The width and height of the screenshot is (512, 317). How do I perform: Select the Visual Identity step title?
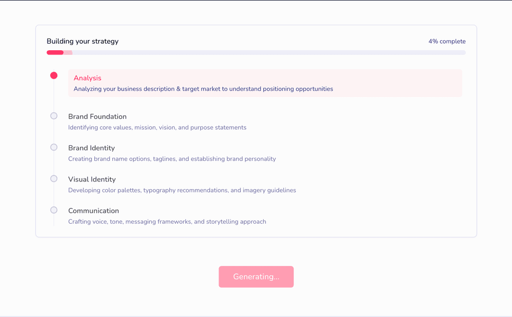pos(92,179)
